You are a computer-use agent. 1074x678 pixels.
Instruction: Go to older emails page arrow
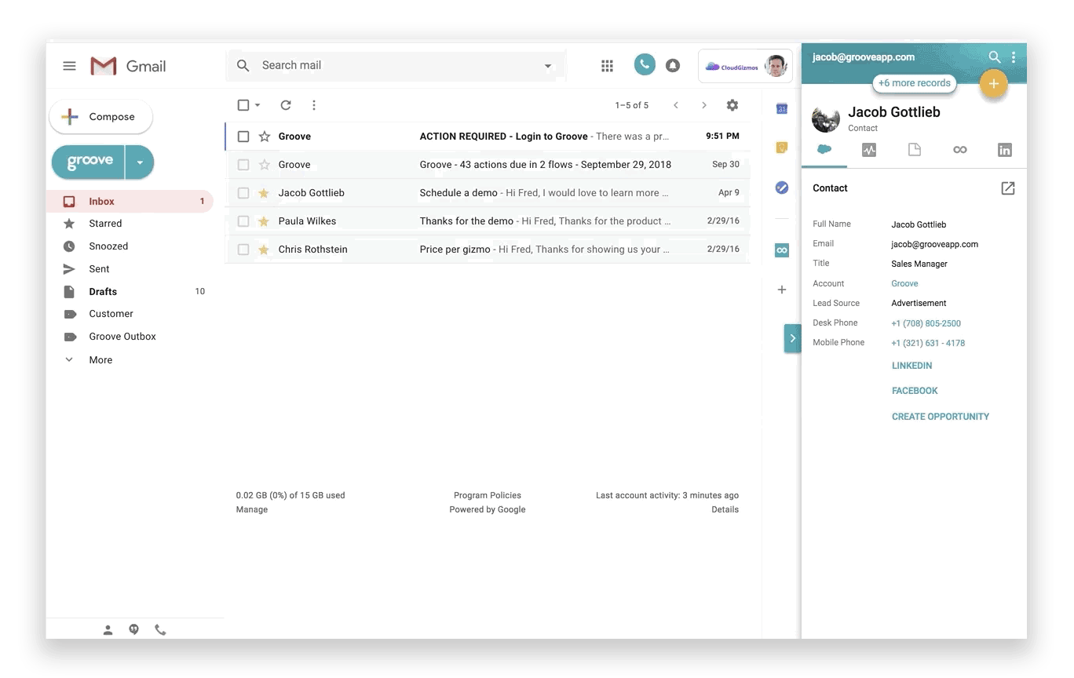pyautogui.click(x=704, y=105)
